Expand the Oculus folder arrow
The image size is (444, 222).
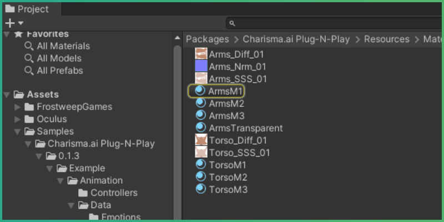18,119
